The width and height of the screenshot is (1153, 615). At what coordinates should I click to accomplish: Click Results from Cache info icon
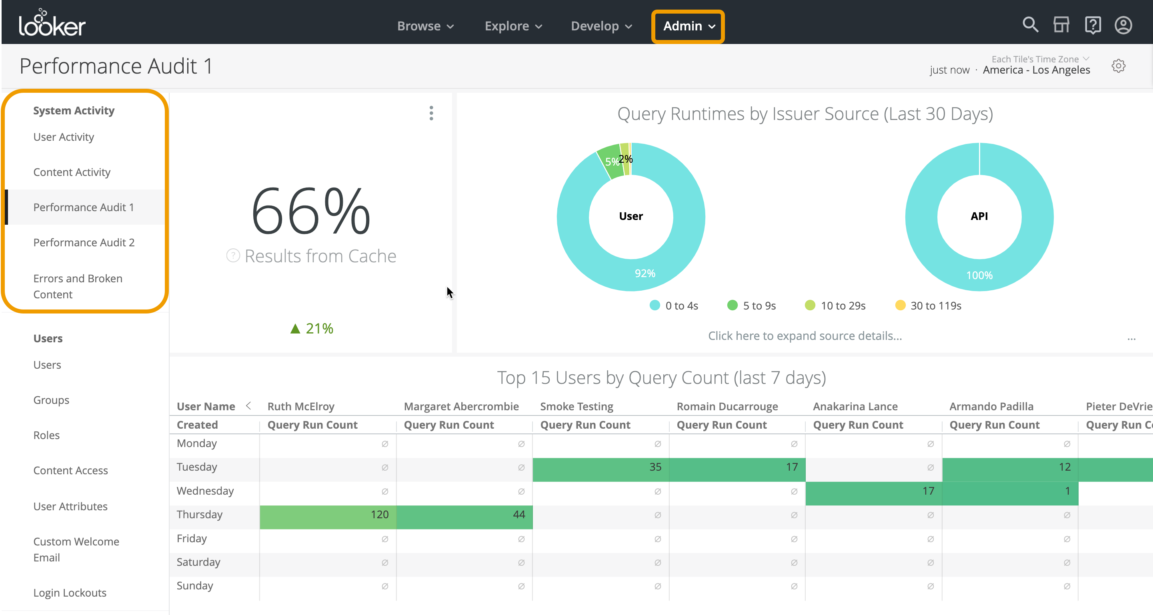pyautogui.click(x=233, y=256)
